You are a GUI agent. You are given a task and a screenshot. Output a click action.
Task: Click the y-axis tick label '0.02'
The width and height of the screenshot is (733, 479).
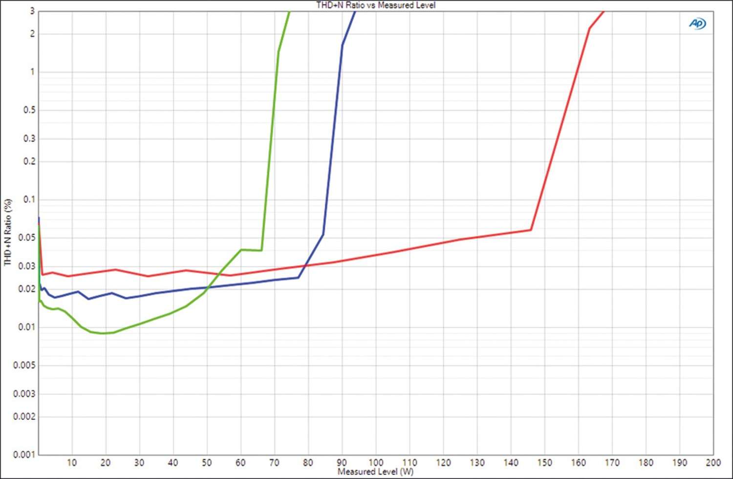click(27, 289)
